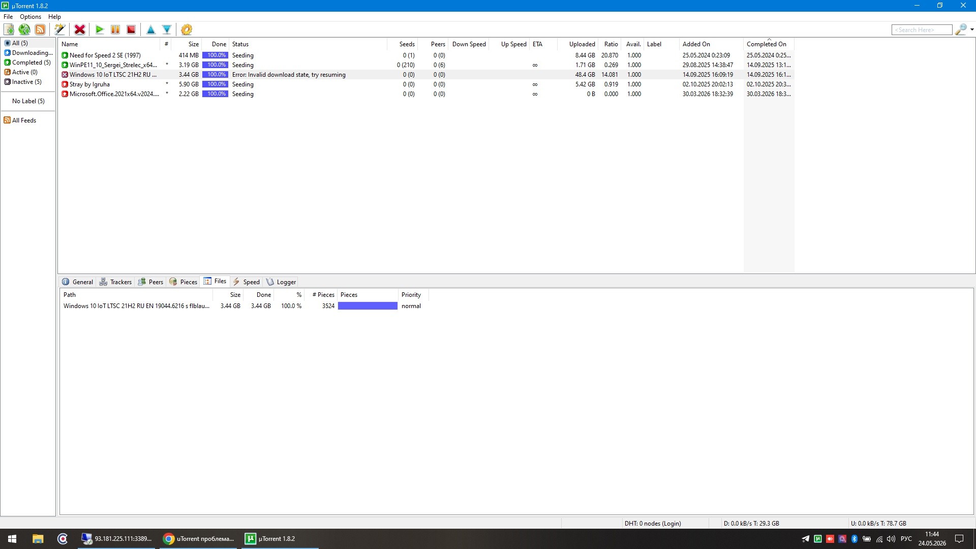Open the File menu
The image size is (976, 549).
[x=8, y=17]
